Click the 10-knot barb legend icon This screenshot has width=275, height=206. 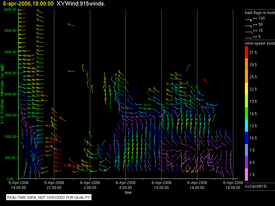coord(249,32)
